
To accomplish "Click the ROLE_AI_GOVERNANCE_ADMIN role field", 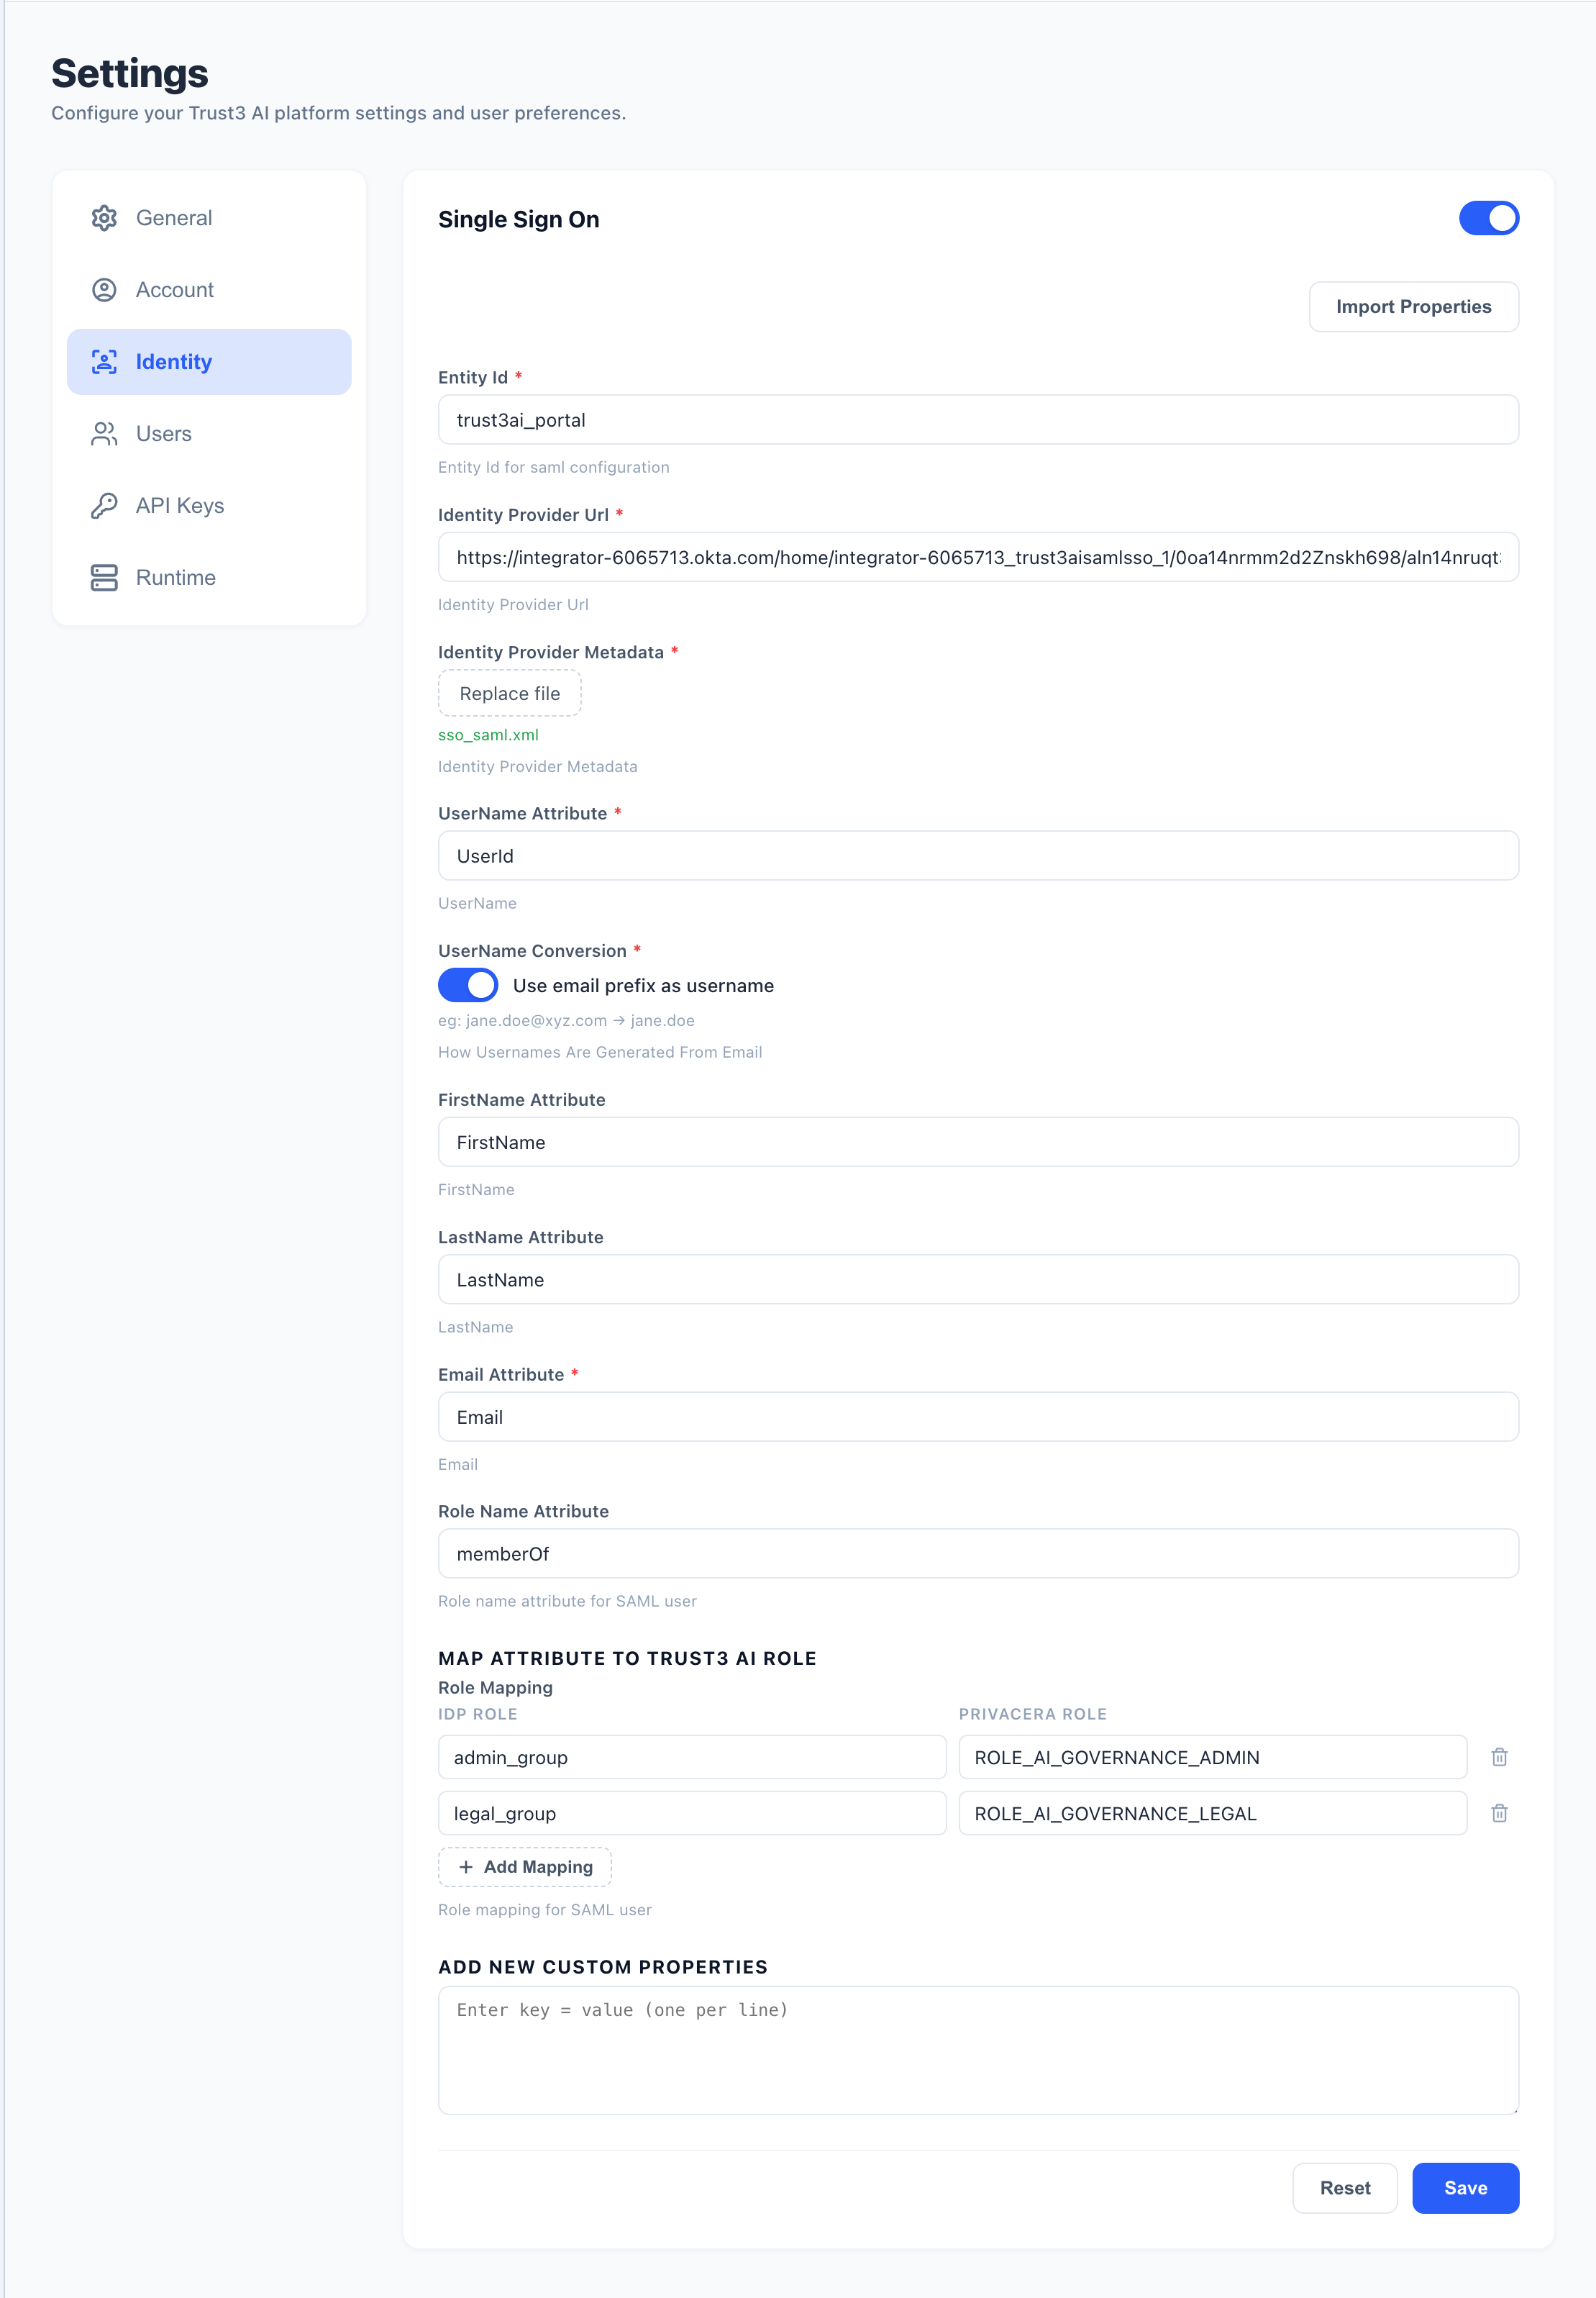I will [x=1212, y=1758].
